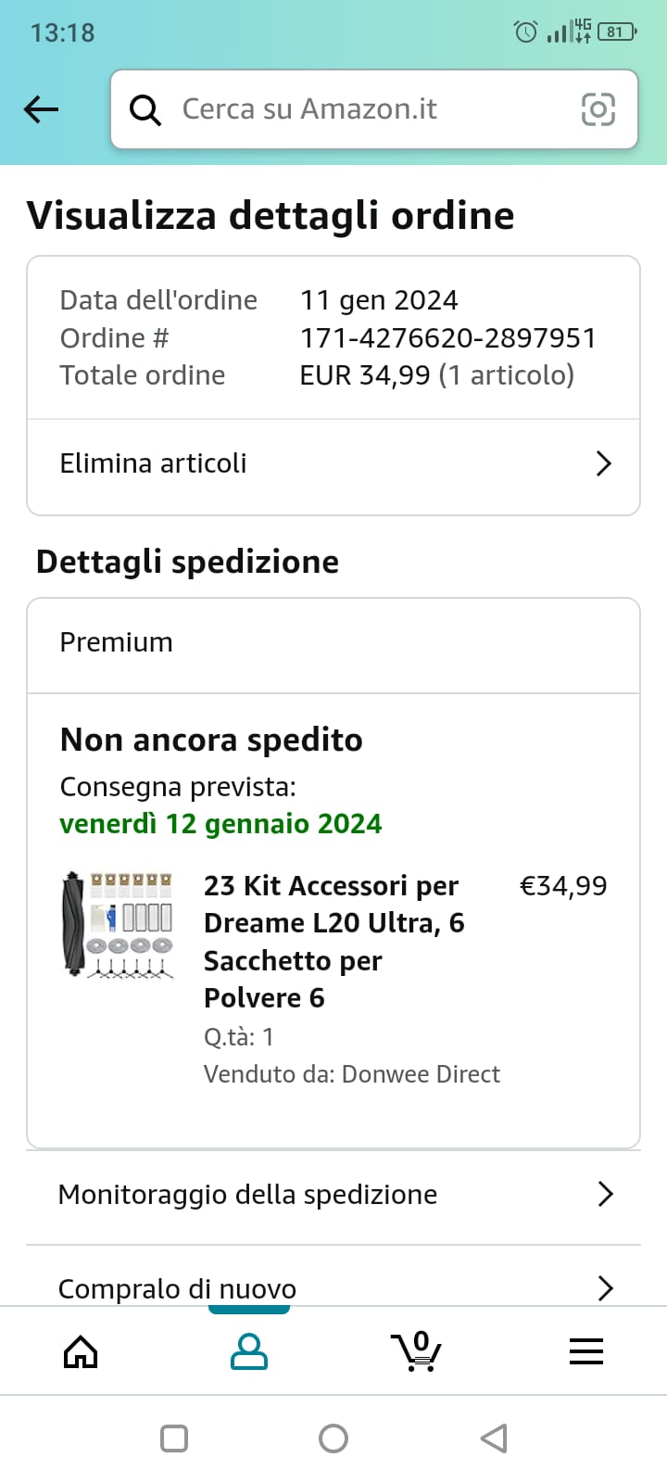Tap Compralo di nuovo link

(177, 1288)
